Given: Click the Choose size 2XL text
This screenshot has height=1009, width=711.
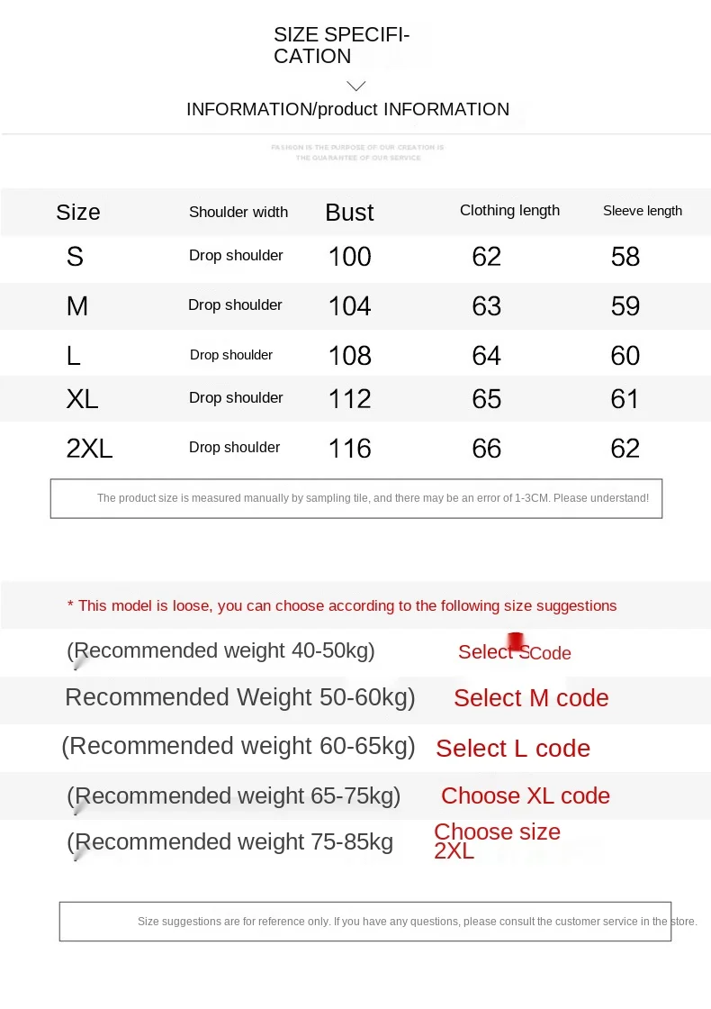Looking at the screenshot, I should click(497, 841).
